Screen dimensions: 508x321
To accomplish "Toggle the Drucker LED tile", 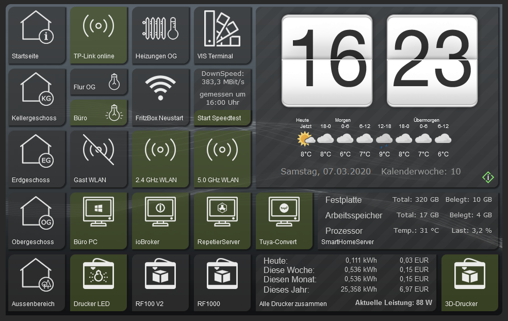I will [99, 283].
